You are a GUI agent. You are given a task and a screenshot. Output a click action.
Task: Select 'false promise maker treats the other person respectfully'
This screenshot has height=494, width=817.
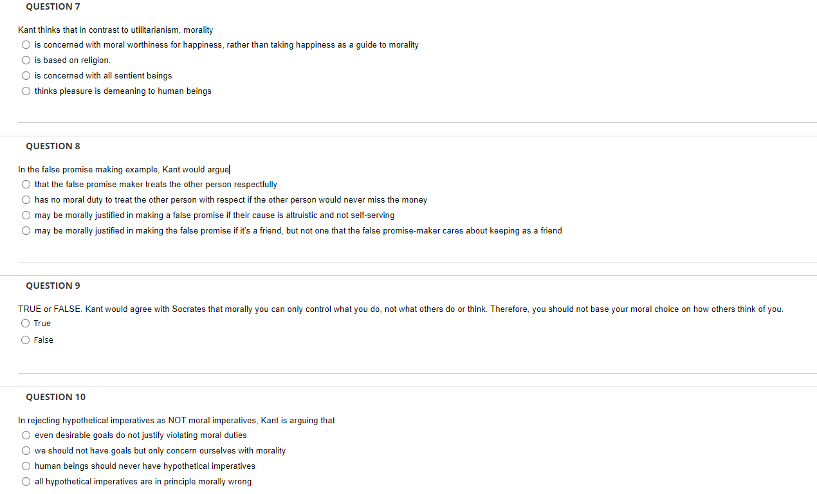point(26,185)
